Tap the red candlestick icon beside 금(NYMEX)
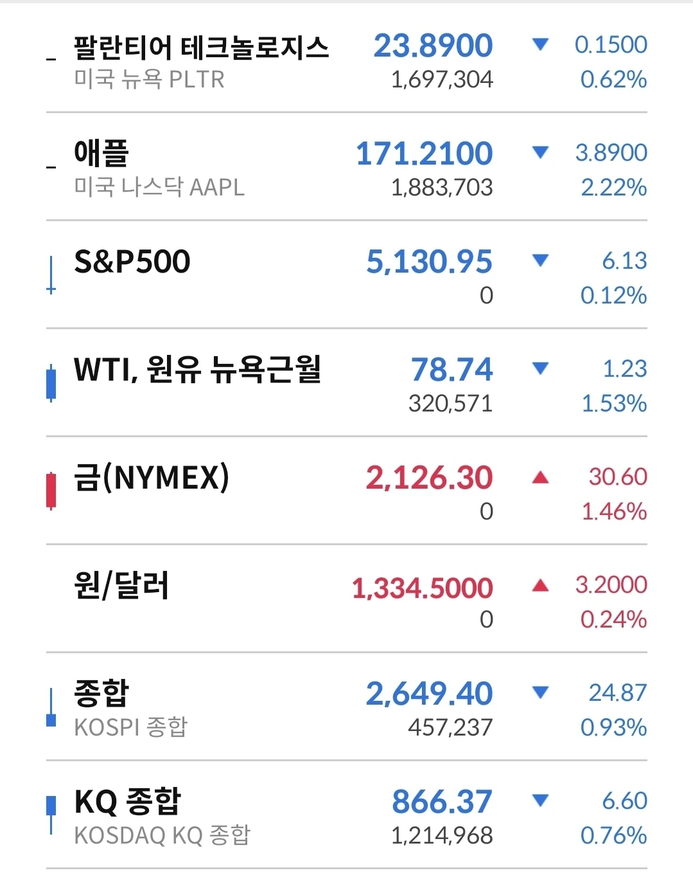The height and width of the screenshot is (877, 693). click(51, 491)
